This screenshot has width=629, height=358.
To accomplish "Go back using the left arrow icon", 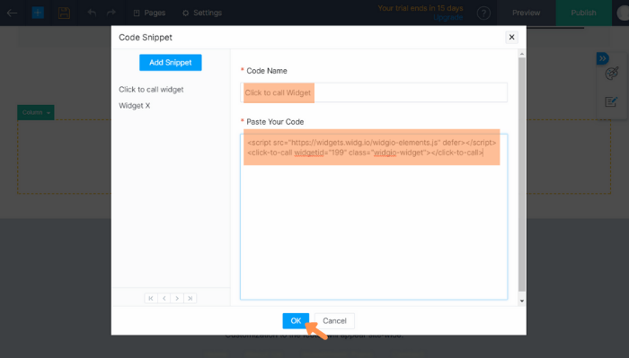I will coord(12,13).
